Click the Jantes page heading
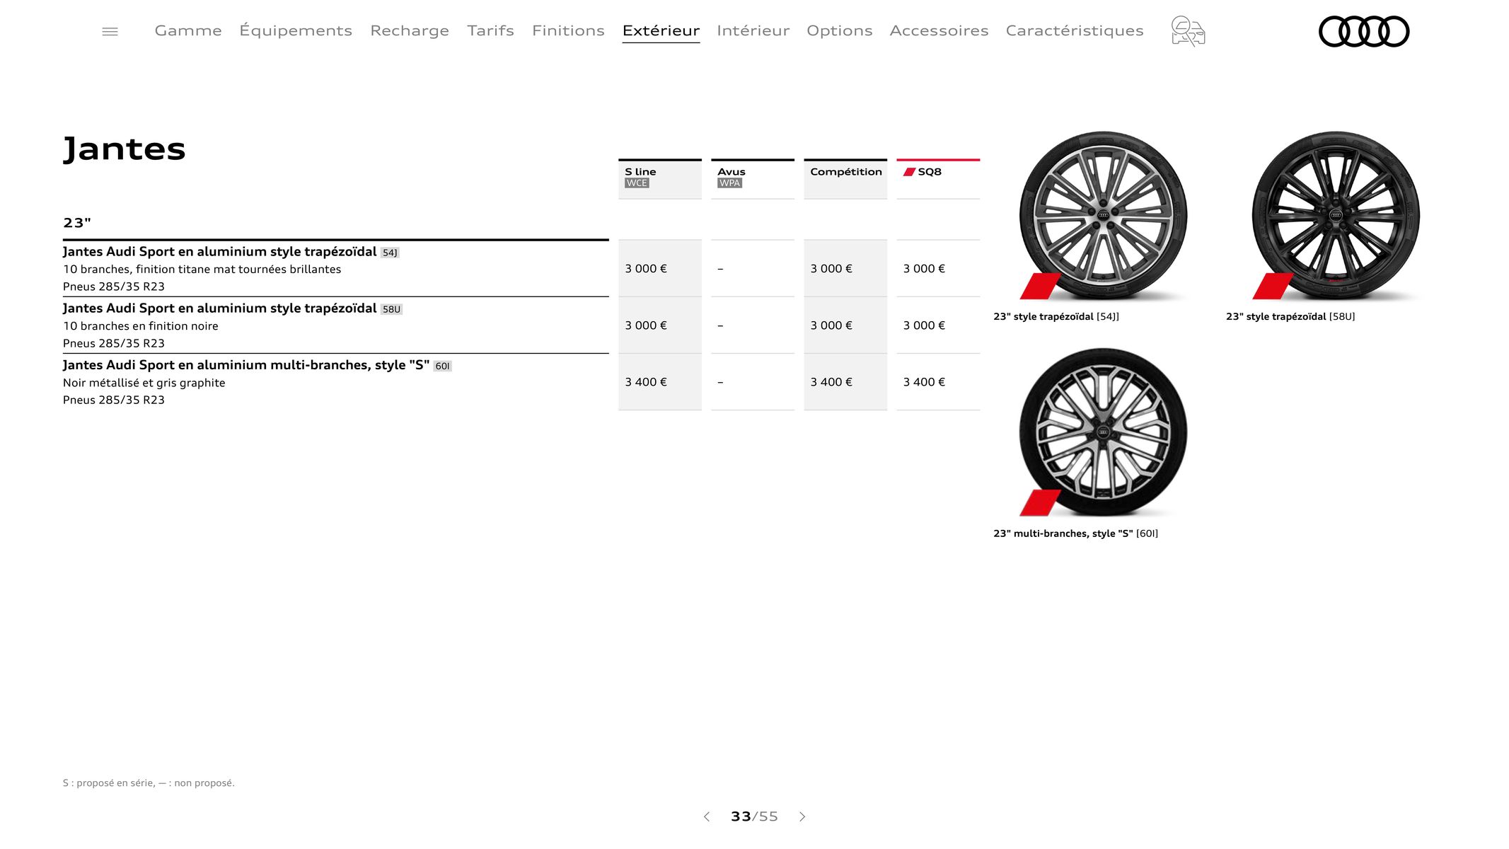Image resolution: width=1509 pixels, height=849 pixels. pos(125,149)
